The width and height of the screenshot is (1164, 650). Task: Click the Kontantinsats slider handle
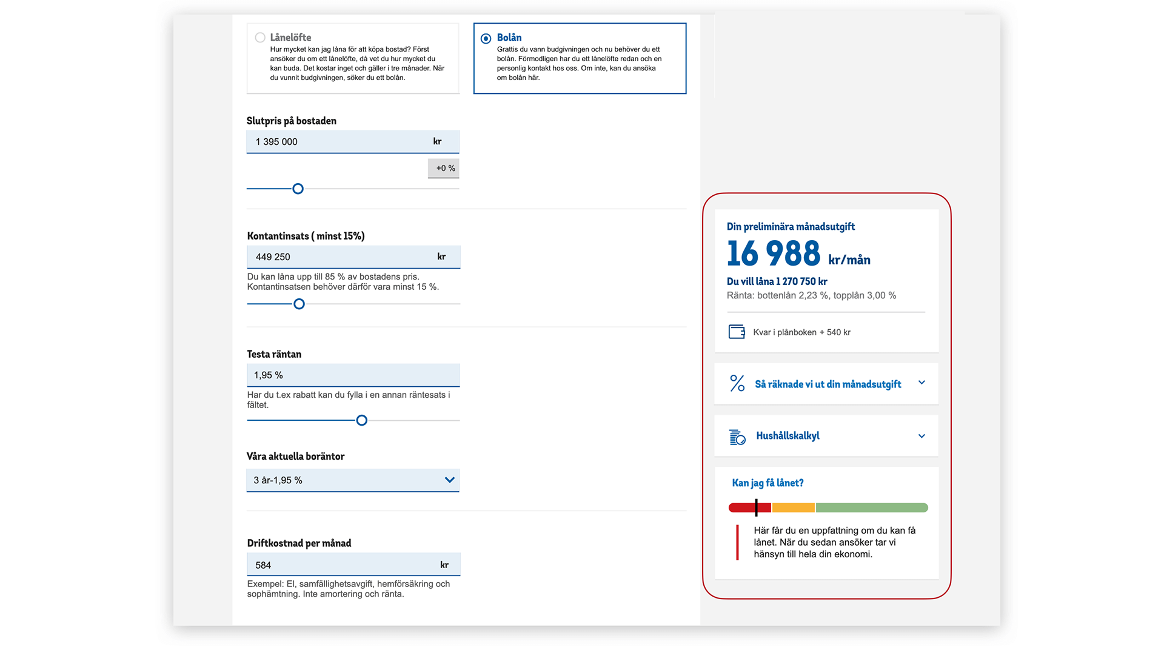pyautogui.click(x=299, y=304)
